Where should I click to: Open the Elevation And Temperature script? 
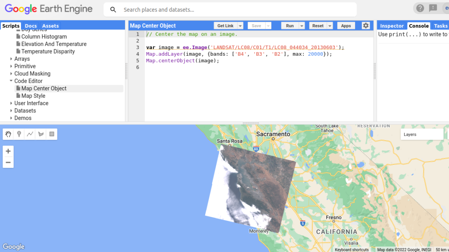[x=54, y=44]
